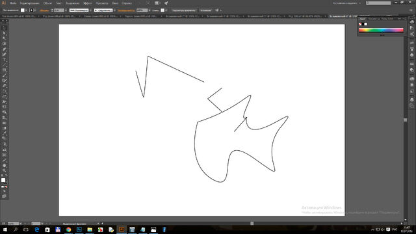
Task: Switch to the Каталог цветов panel tab
Action: pyautogui.click(x=374, y=19)
